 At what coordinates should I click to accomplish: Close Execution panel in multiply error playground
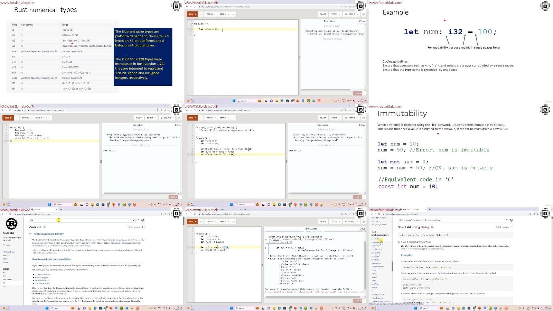pyautogui.click(x=362, y=229)
